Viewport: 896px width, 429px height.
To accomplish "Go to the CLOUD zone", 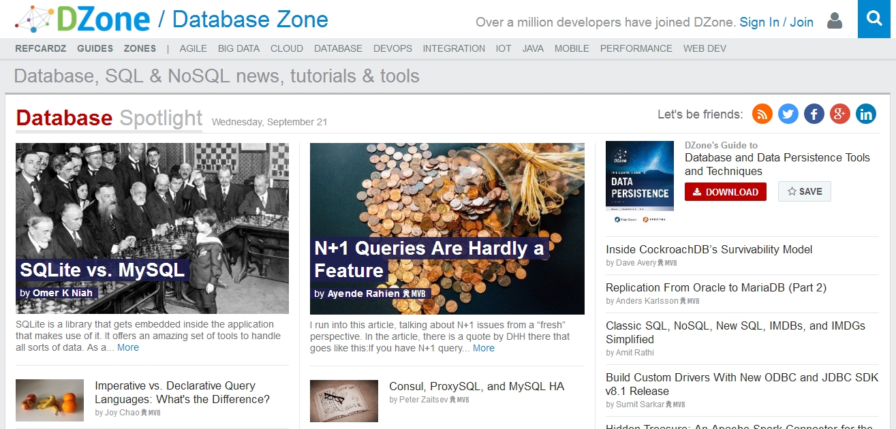I will (x=287, y=48).
